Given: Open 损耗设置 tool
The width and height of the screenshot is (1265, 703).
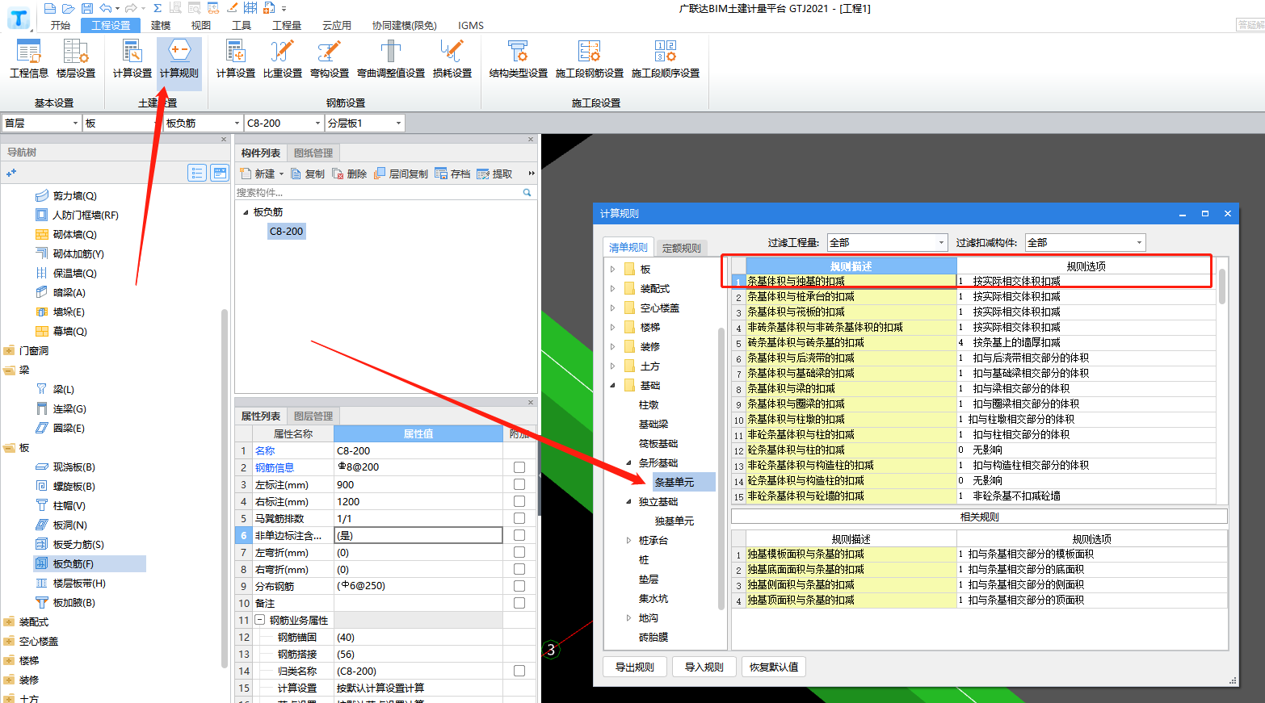Looking at the screenshot, I should 452,59.
